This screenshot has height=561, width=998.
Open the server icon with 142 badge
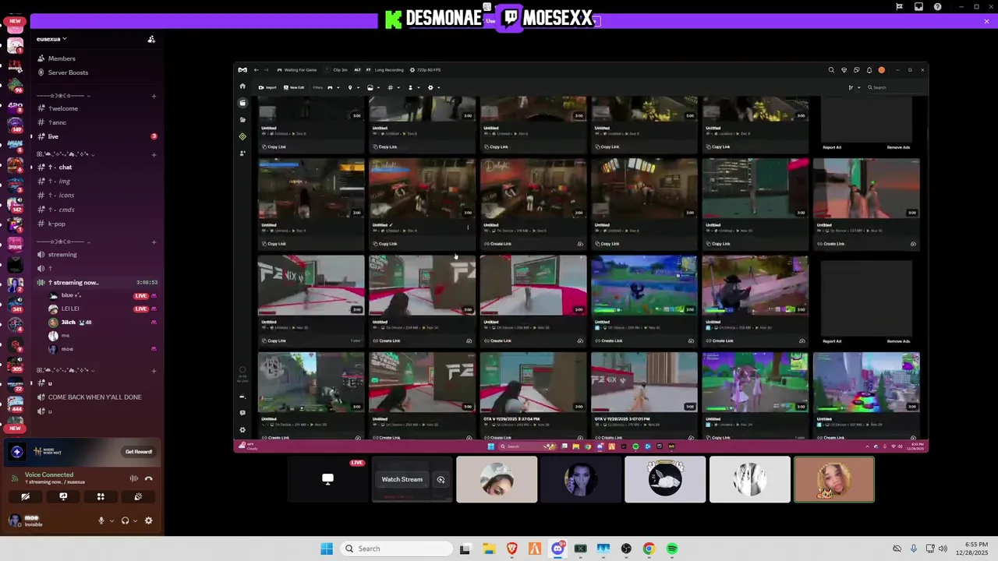click(x=15, y=203)
